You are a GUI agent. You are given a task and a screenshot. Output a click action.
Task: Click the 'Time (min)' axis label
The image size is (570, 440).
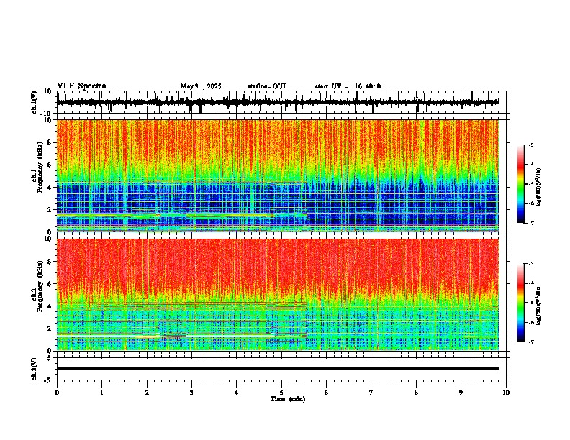pos(288,399)
